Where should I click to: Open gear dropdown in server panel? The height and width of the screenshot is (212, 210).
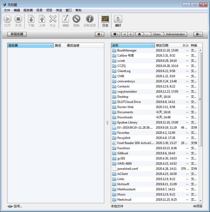click(x=100, y=34)
